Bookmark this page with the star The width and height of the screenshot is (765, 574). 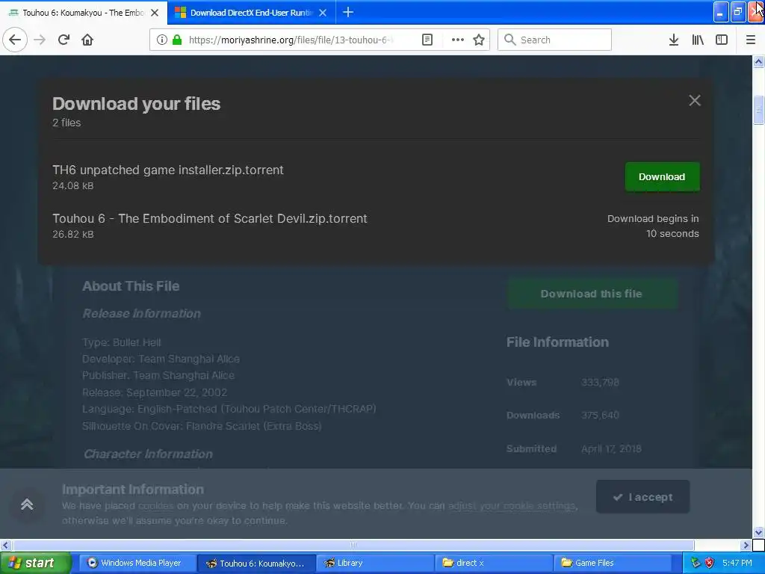(x=479, y=40)
